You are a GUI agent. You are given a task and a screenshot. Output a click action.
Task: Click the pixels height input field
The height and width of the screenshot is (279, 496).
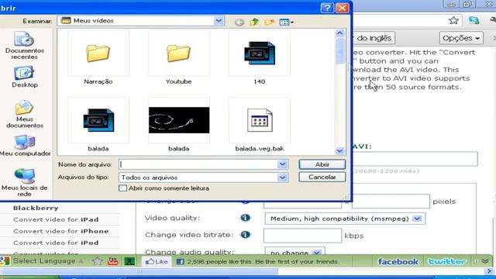point(391,201)
